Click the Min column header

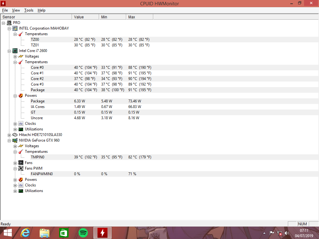[112, 17]
